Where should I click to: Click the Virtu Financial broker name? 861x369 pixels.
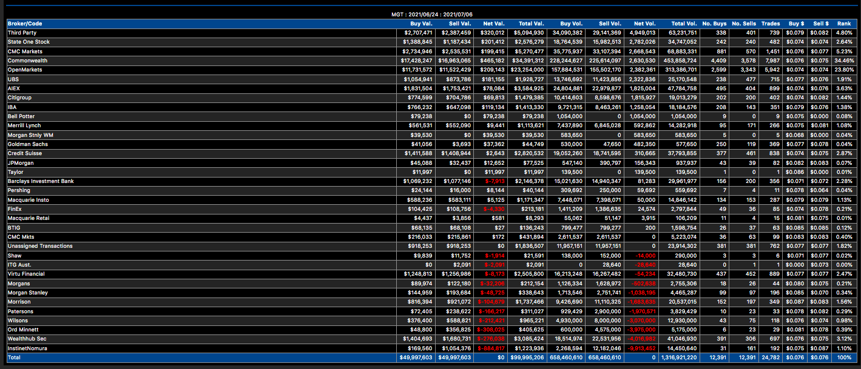pyautogui.click(x=27, y=274)
